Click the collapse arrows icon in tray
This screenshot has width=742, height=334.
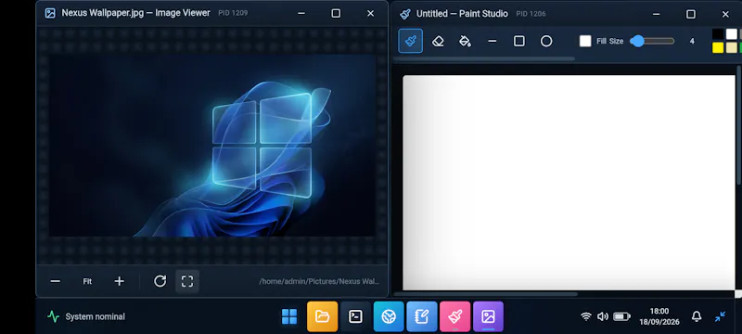[x=720, y=316]
